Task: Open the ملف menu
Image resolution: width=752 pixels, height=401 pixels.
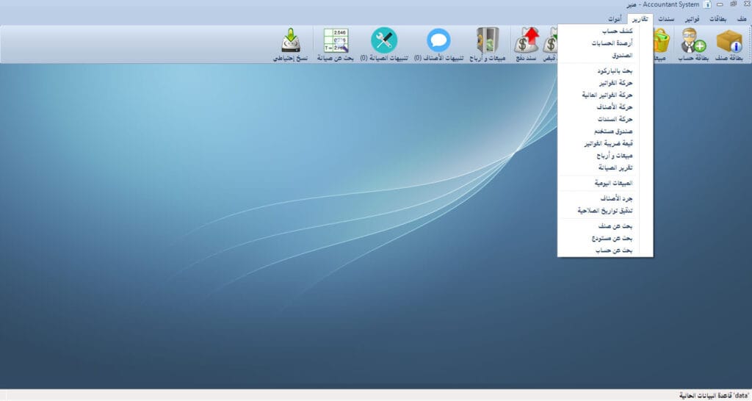Action: pyautogui.click(x=740, y=18)
